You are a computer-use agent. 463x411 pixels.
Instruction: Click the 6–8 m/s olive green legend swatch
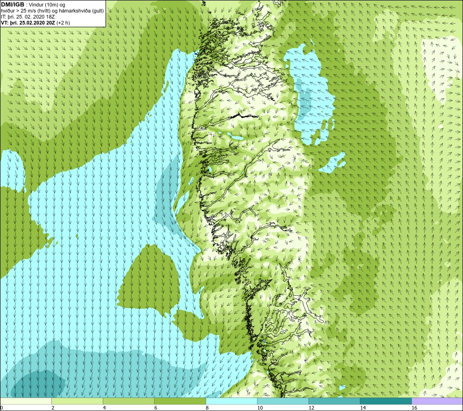[x=180, y=401]
